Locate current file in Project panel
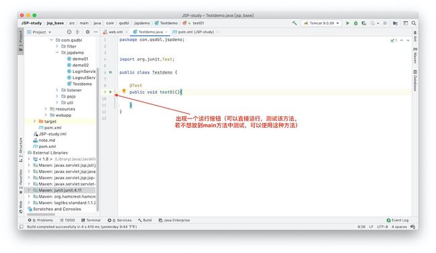This screenshot has height=253, width=436. pyautogui.click(x=69, y=32)
